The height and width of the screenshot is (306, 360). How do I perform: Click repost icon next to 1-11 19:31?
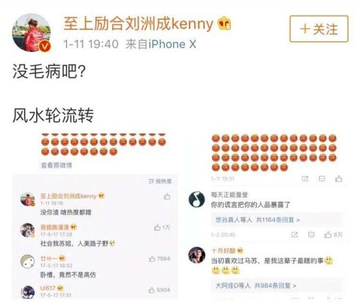click(x=305, y=179)
